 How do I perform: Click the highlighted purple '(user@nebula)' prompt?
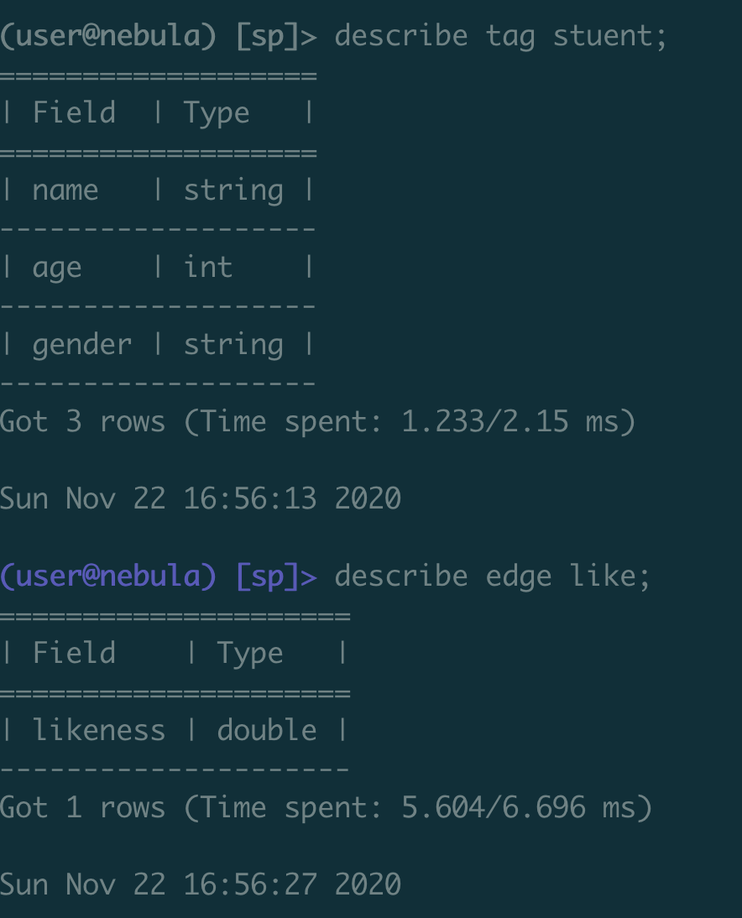pyautogui.click(x=108, y=576)
